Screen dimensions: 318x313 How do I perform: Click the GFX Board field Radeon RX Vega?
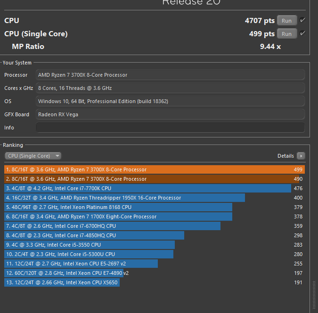pos(170,114)
